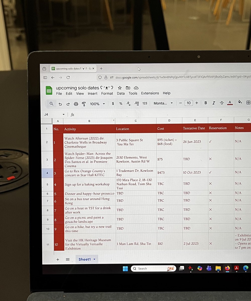This screenshot has height=301, width=251.
Task: Close the upcoming solo dates browser tab
Action: [93, 68]
